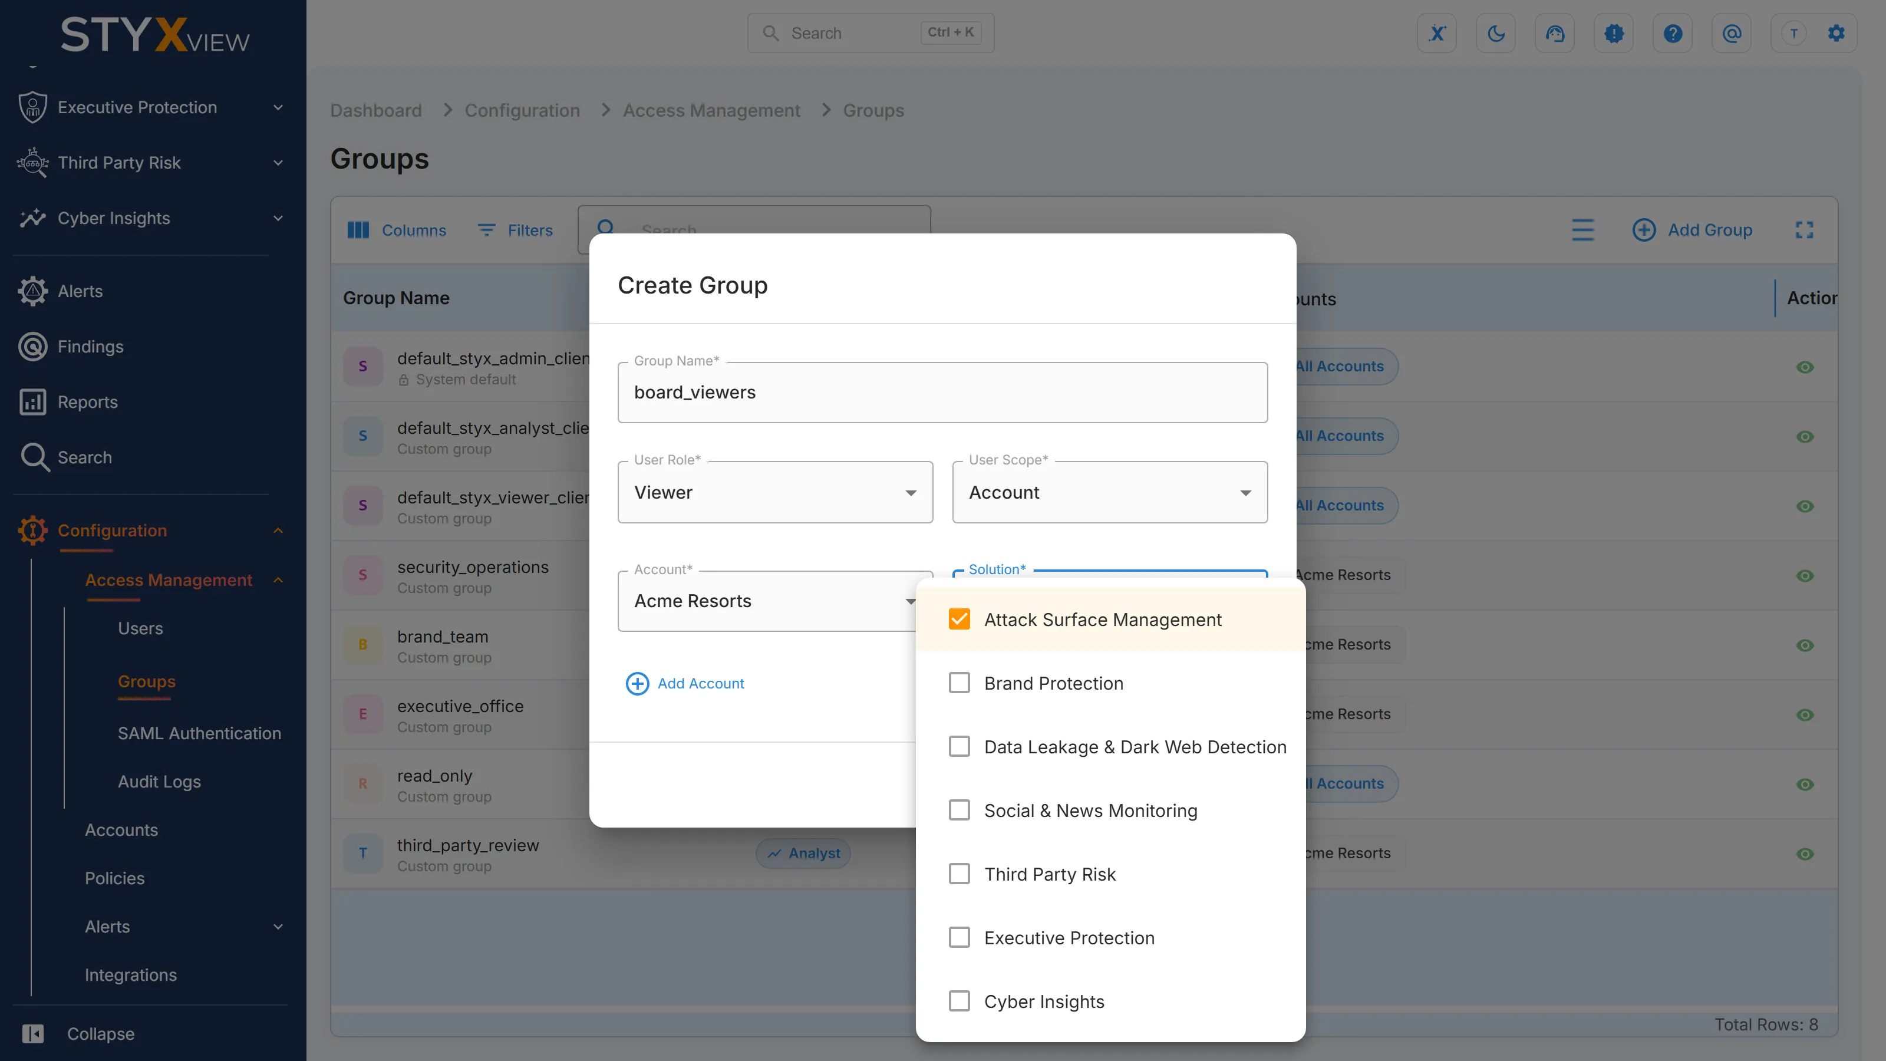
Task: Open the Account dropdown showing Acme Resorts
Action: tap(767, 601)
